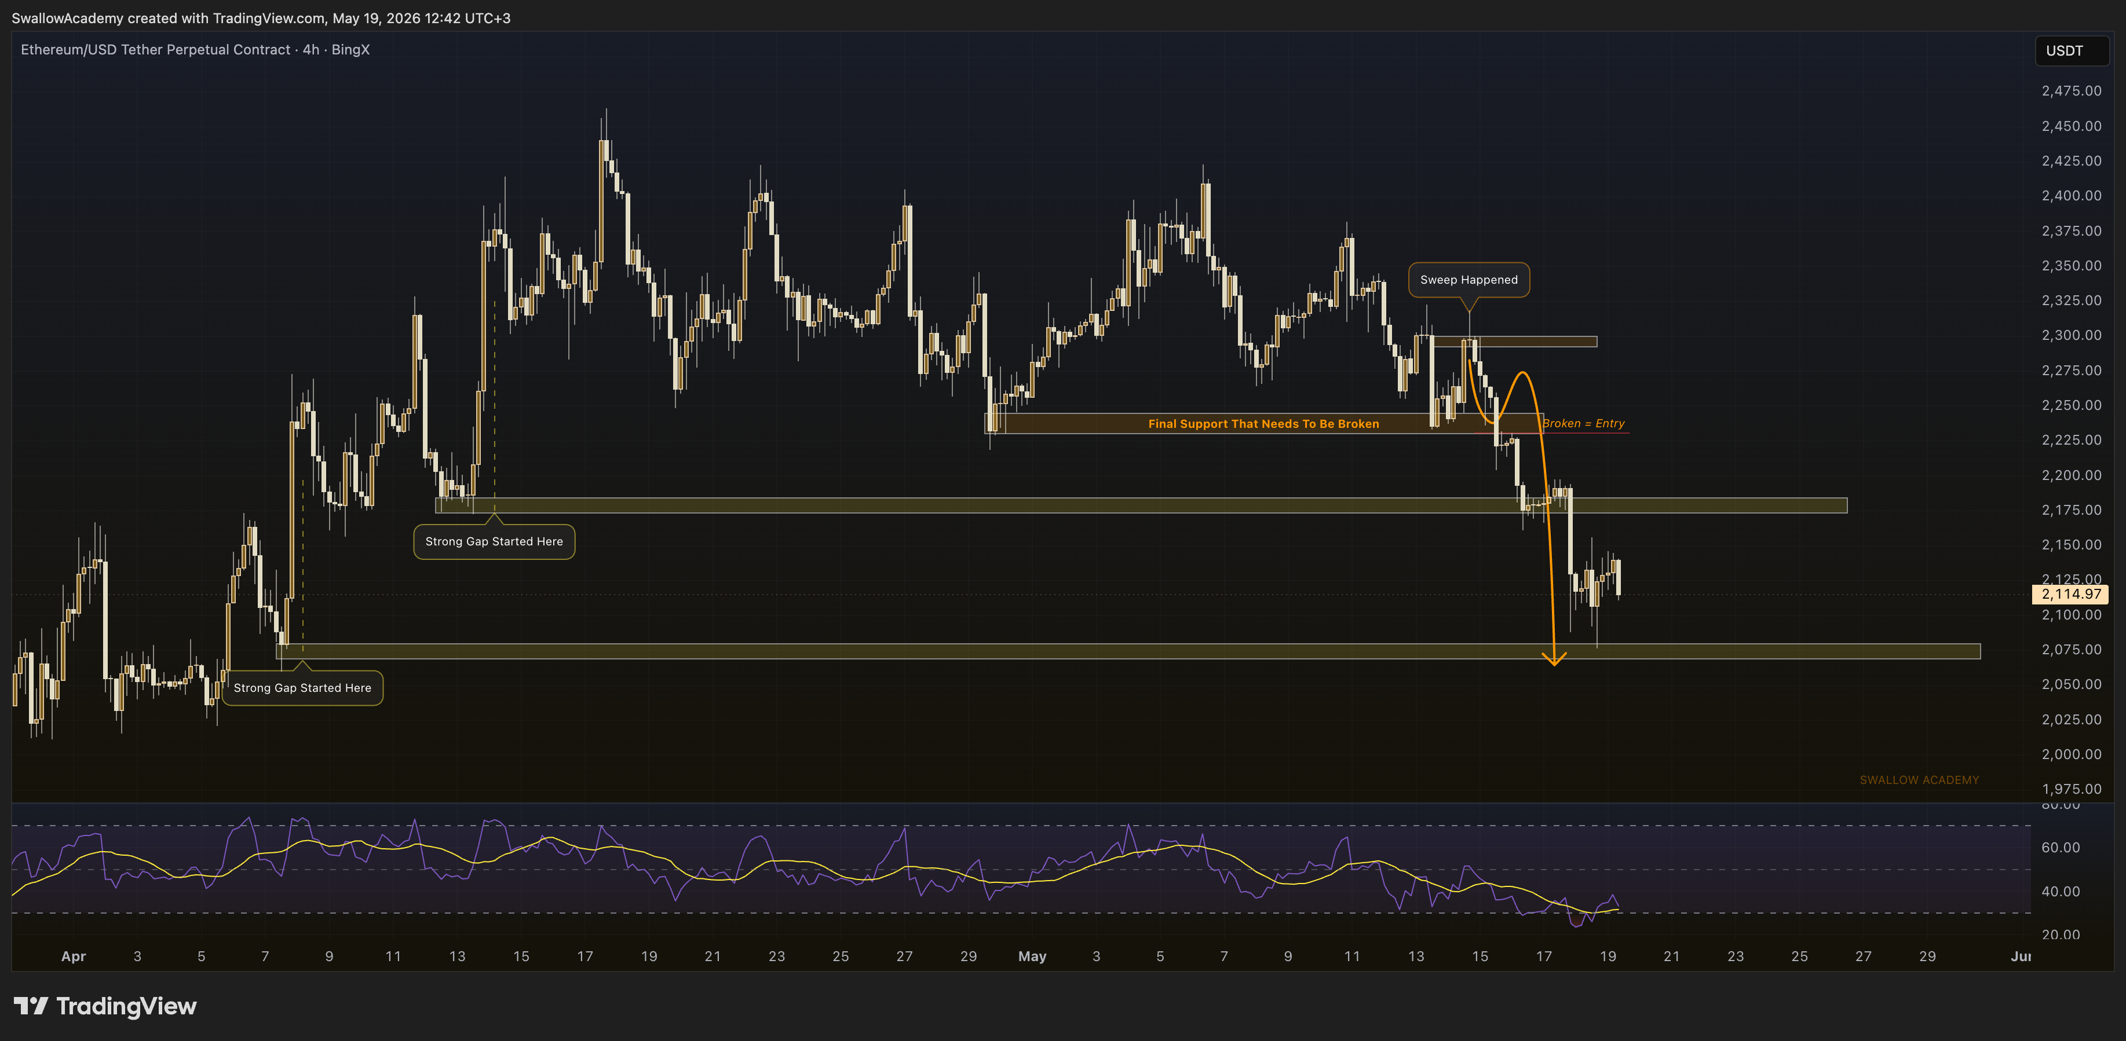Click the 2,400.00 price axis label

(2072, 196)
